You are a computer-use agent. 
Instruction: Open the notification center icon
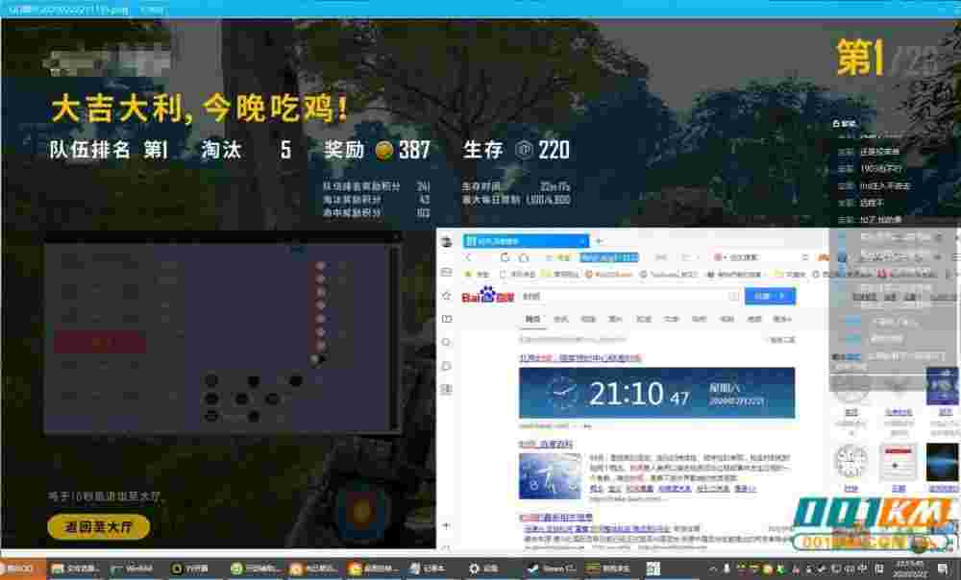[943, 568]
